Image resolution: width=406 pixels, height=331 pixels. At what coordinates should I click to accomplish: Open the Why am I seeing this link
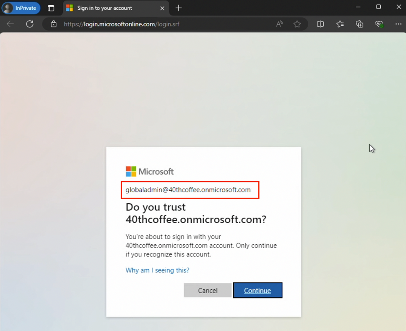coord(157,270)
